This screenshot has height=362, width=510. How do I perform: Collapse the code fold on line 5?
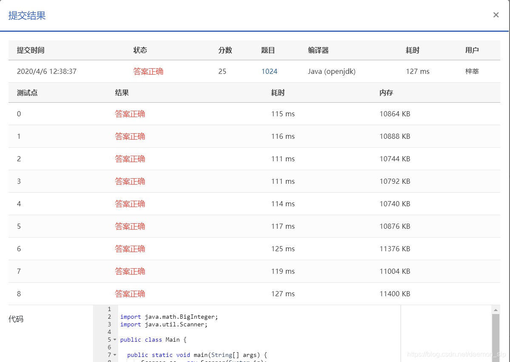coord(114,340)
